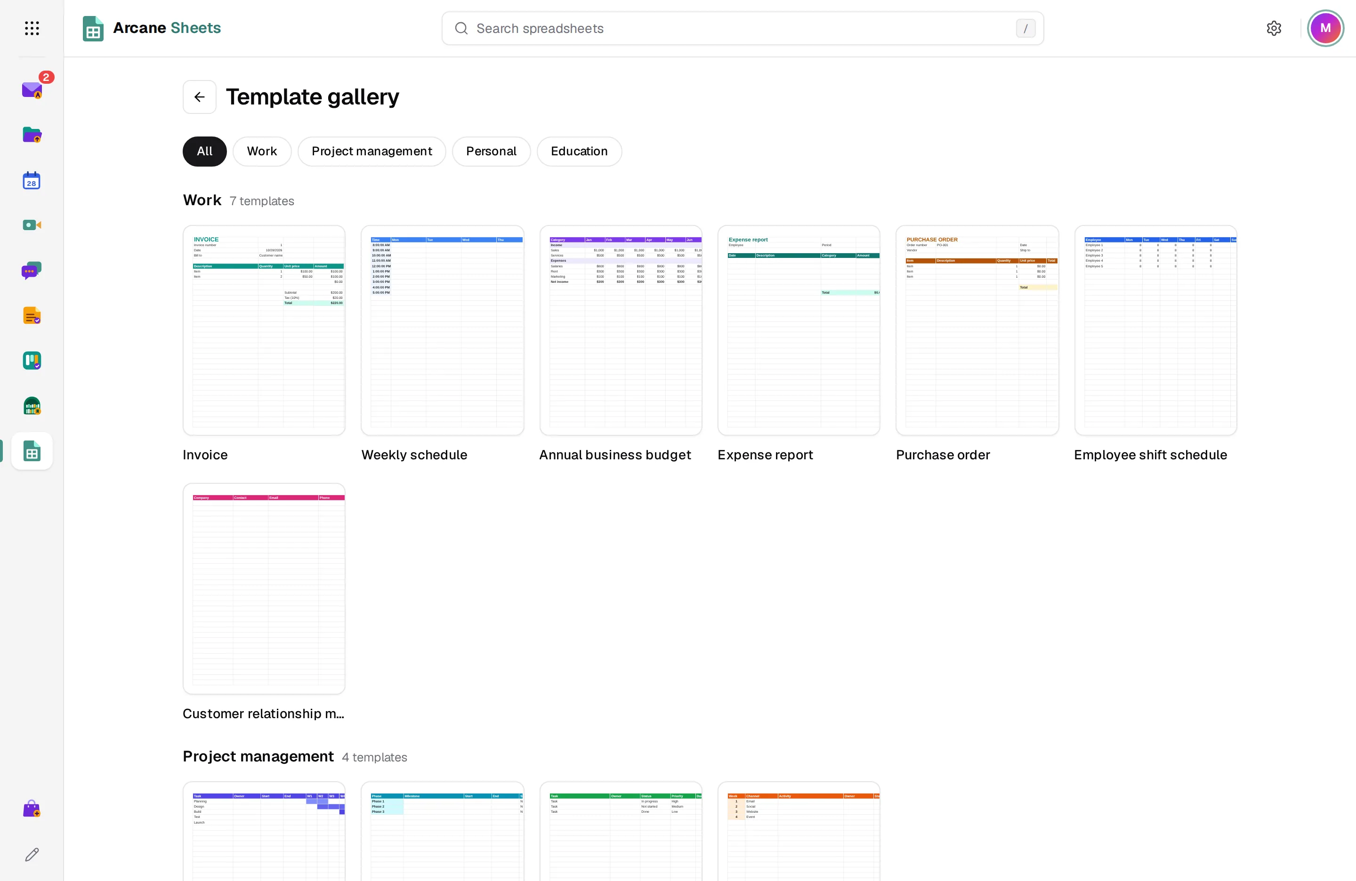
Task: Filter templates by Work
Action: 262,151
